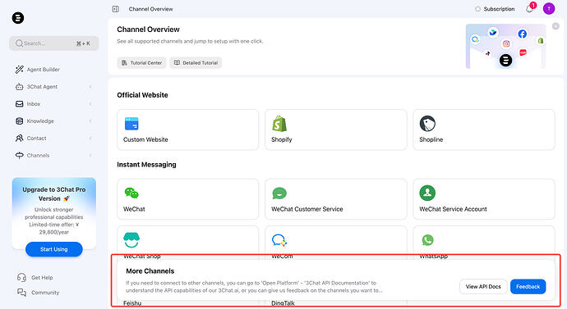Click the Shopline logo icon
Viewport: 567px width, 309px height.
[x=427, y=124]
